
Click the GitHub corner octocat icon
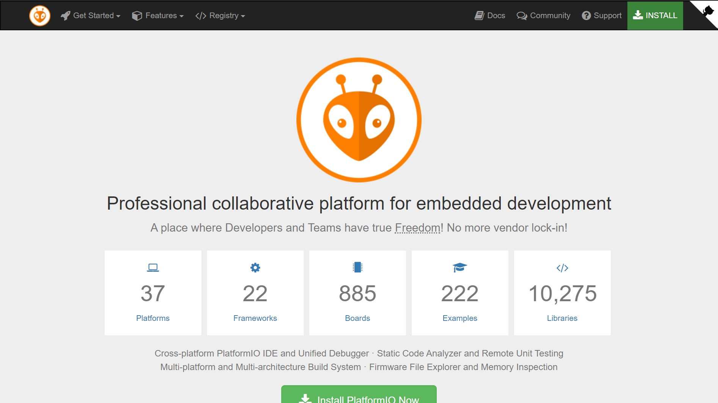coord(707,11)
